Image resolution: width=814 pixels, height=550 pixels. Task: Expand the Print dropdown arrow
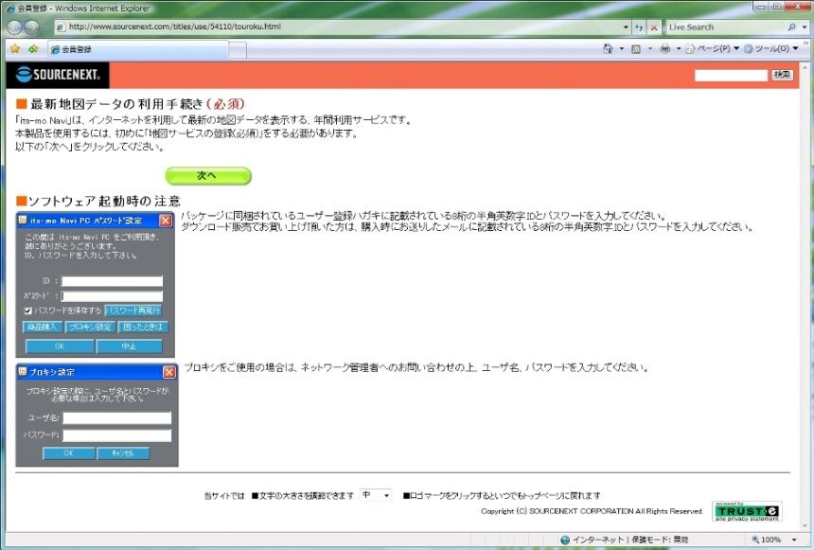point(678,49)
